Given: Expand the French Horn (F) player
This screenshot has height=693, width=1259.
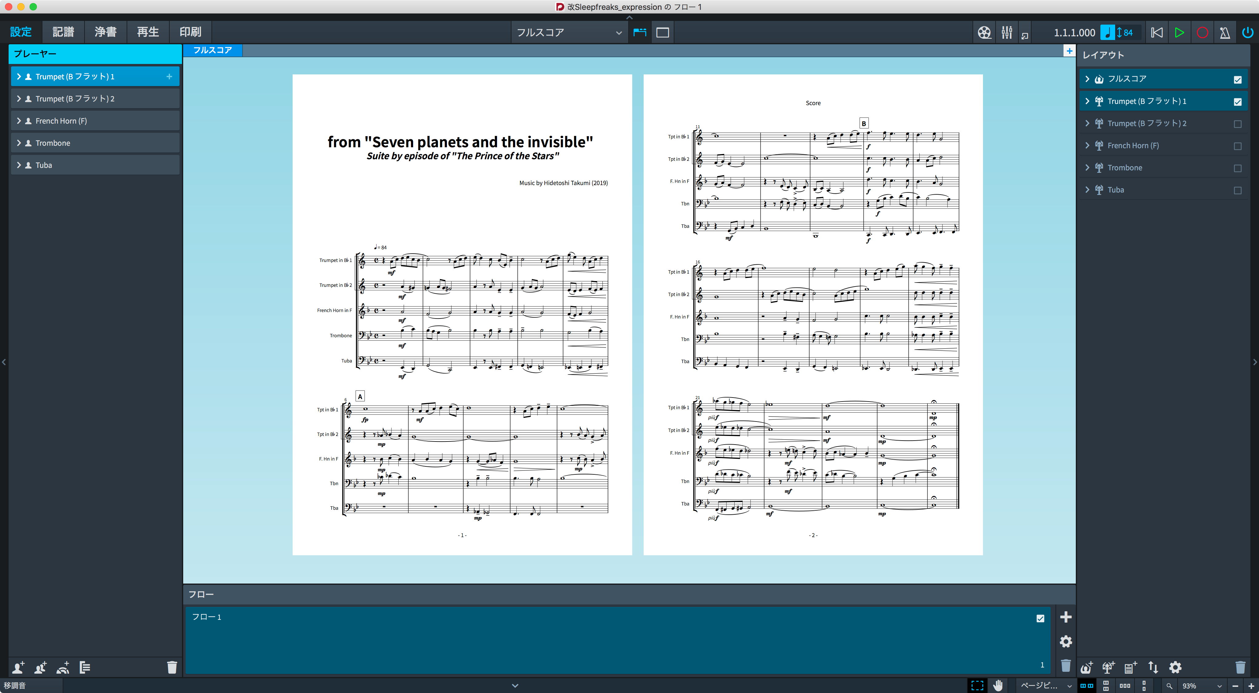Looking at the screenshot, I should (x=19, y=121).
